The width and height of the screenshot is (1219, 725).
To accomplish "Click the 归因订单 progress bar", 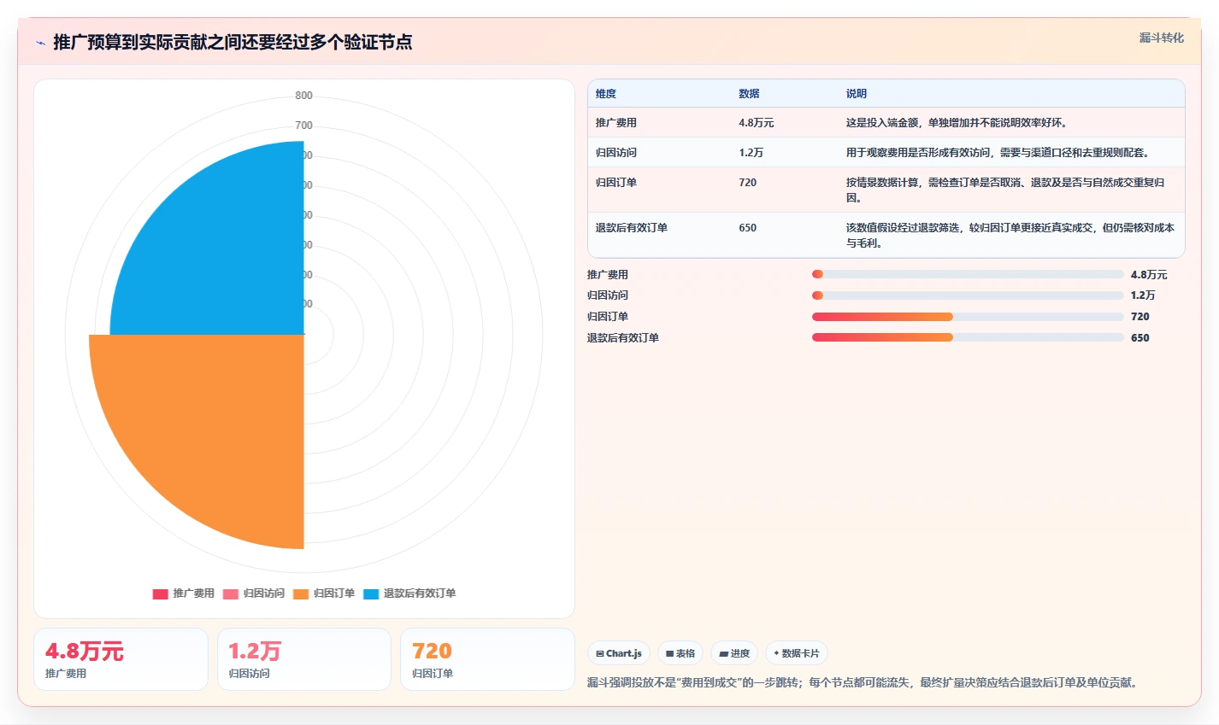I will pos(968,317).
